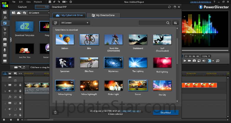Click the redo arrow icon

click(x=59, y=2)
